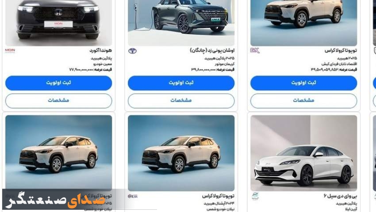Open the white BYD Seal 6 sedan photo
This screenshot has width=376, height=212.
(303, 153)
